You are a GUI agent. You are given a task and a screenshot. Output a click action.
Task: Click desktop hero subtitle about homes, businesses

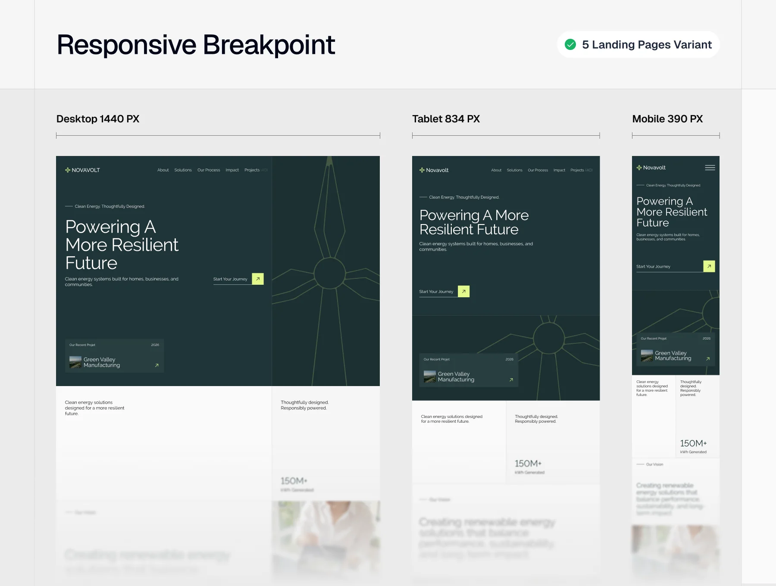[x=122, y=282]
